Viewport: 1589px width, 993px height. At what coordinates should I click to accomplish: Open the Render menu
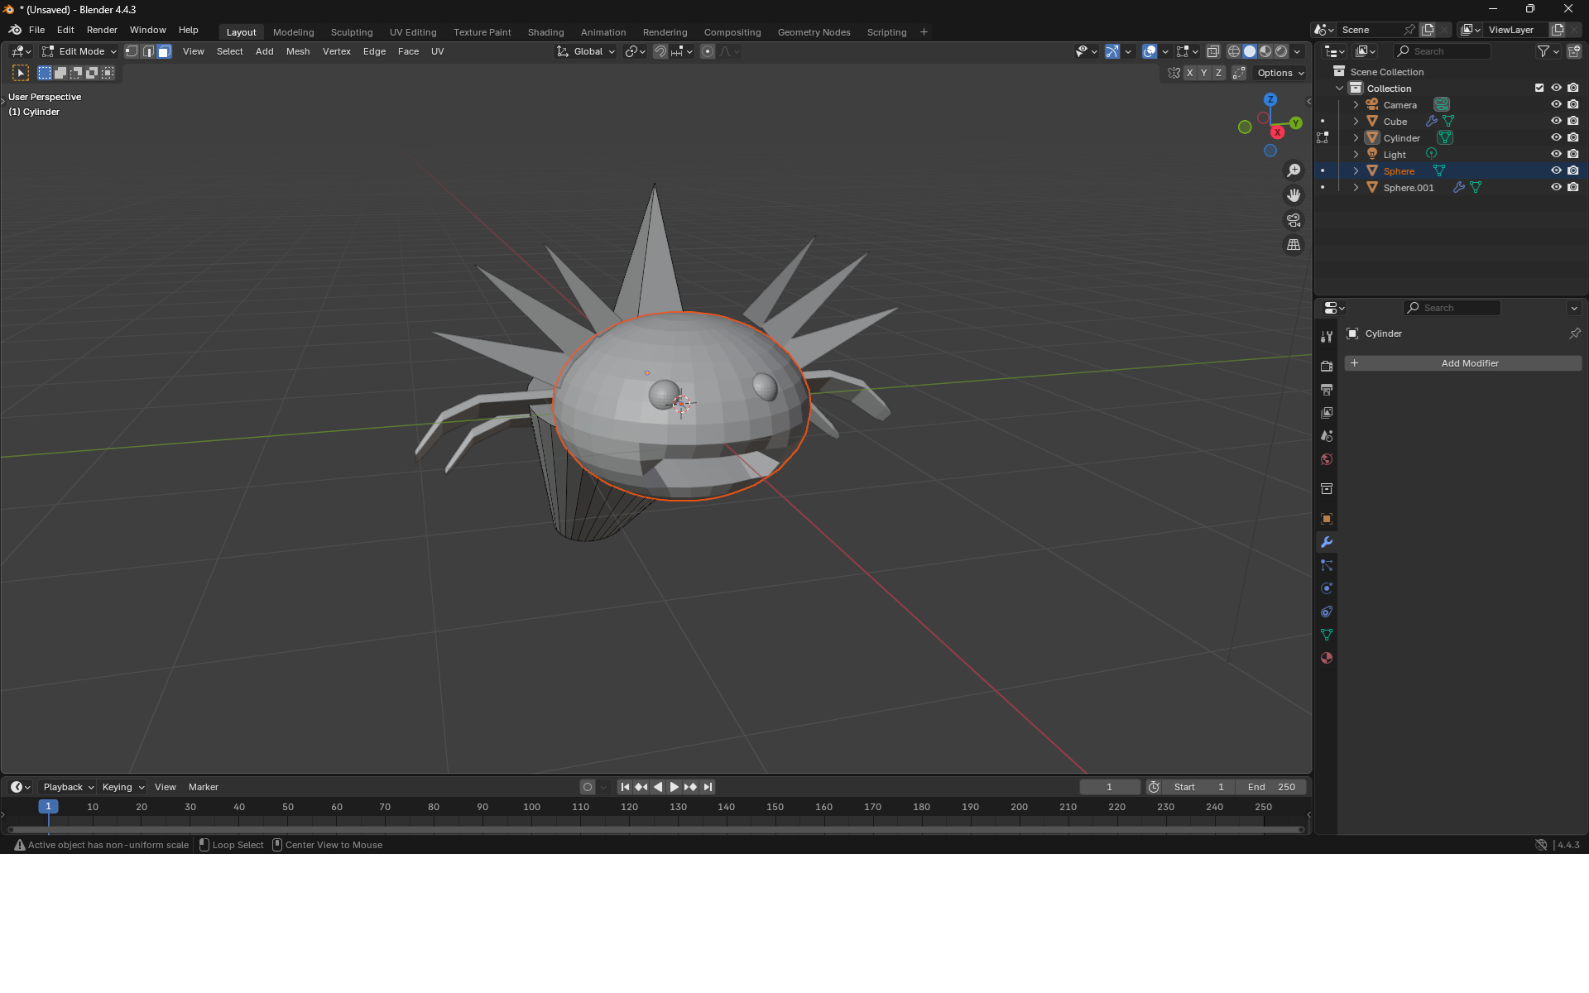tap(102, 30)
